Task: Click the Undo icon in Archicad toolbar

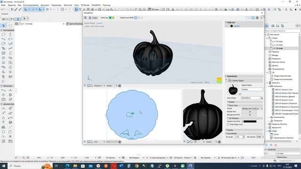Action: point(3,9)
